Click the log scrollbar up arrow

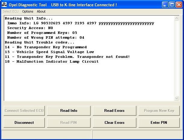coord(177,18)
